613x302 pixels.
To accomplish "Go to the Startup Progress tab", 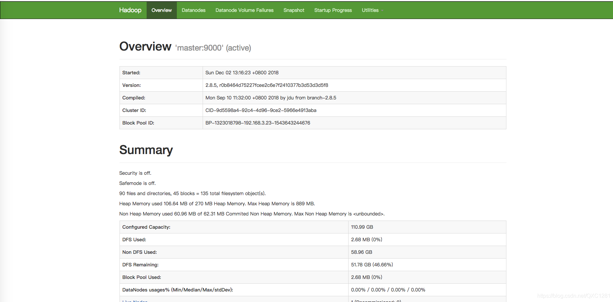I will [333, 10].
